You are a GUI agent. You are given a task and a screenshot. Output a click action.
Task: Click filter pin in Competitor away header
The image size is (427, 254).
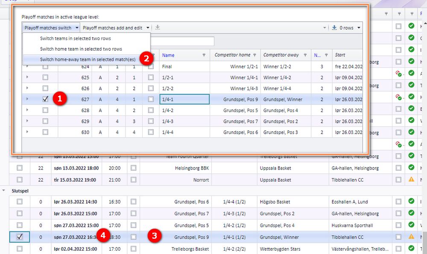pos(305,55)
